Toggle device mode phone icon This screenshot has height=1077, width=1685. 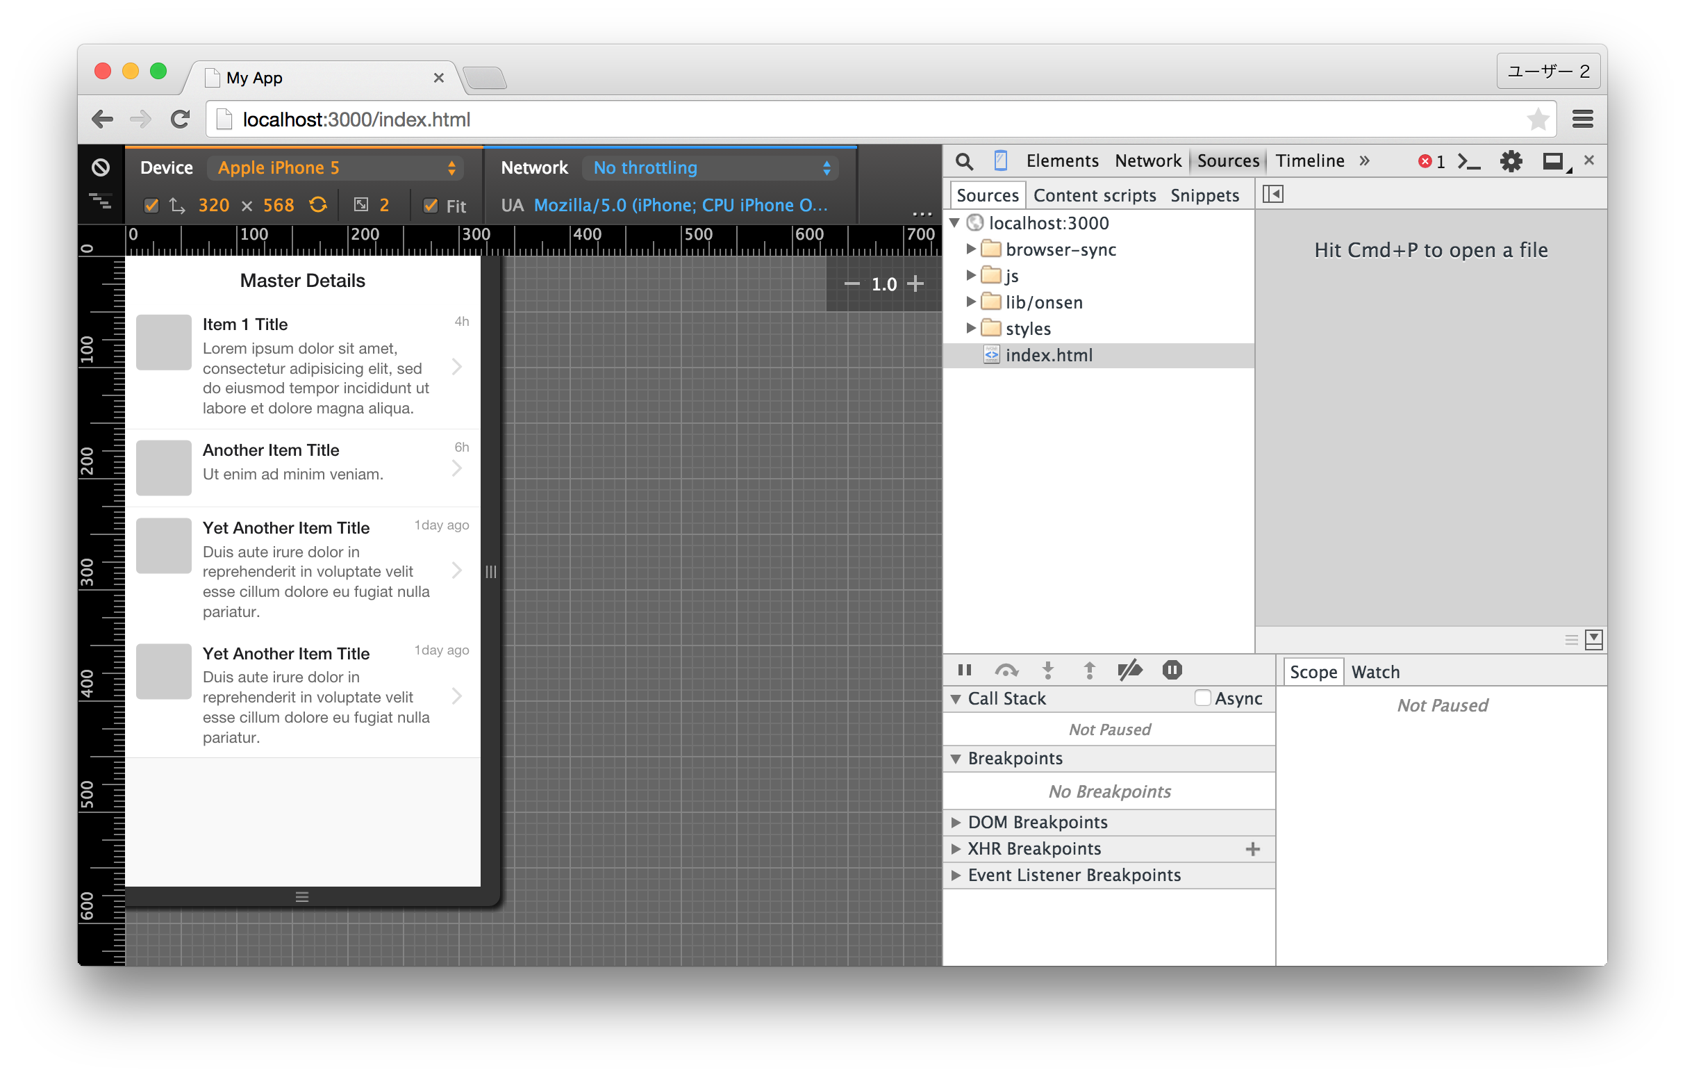pos(1001,161)
